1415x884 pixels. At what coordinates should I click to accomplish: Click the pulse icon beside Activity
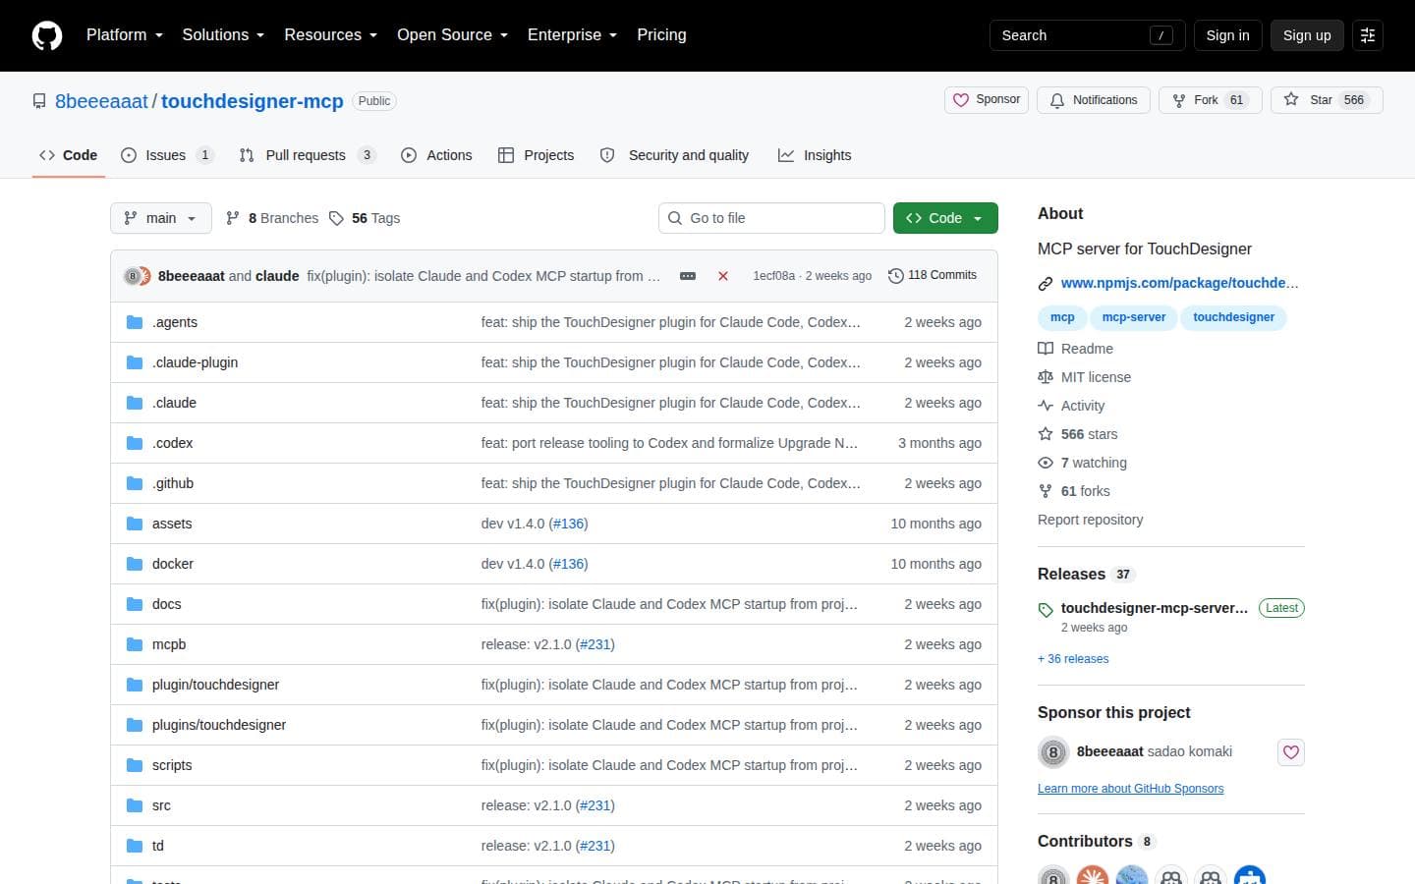coord(1046,406)
